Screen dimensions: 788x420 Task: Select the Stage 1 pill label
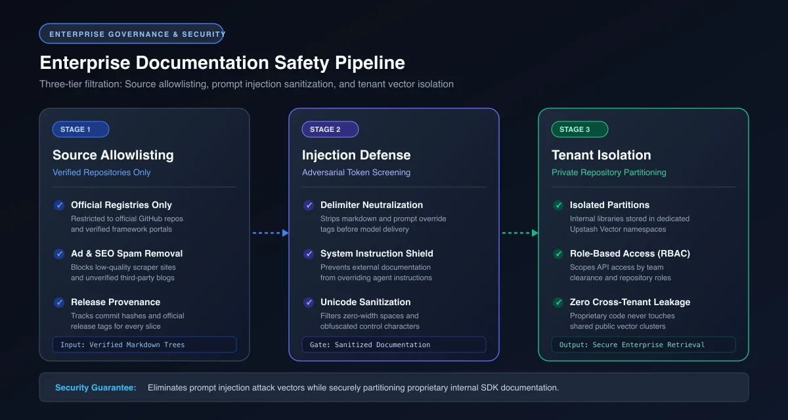81,129
